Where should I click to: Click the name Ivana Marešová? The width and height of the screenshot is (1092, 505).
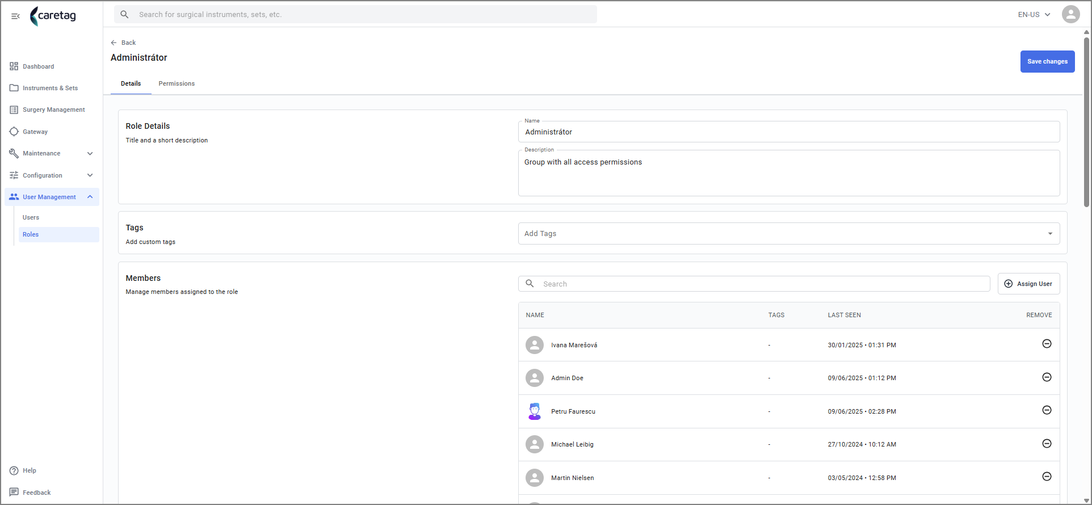coord(574,345)
